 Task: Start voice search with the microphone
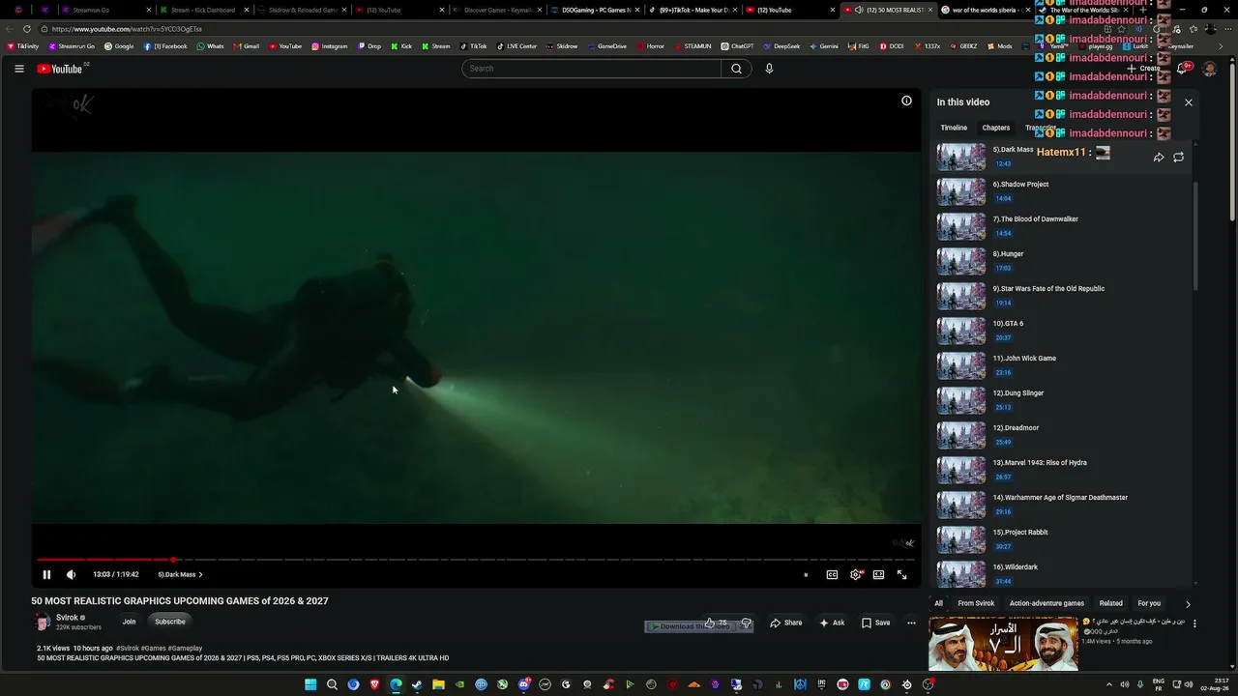click(769, 69)
